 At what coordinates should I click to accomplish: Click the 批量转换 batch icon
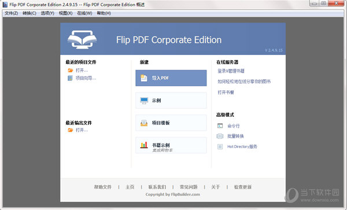220,136
